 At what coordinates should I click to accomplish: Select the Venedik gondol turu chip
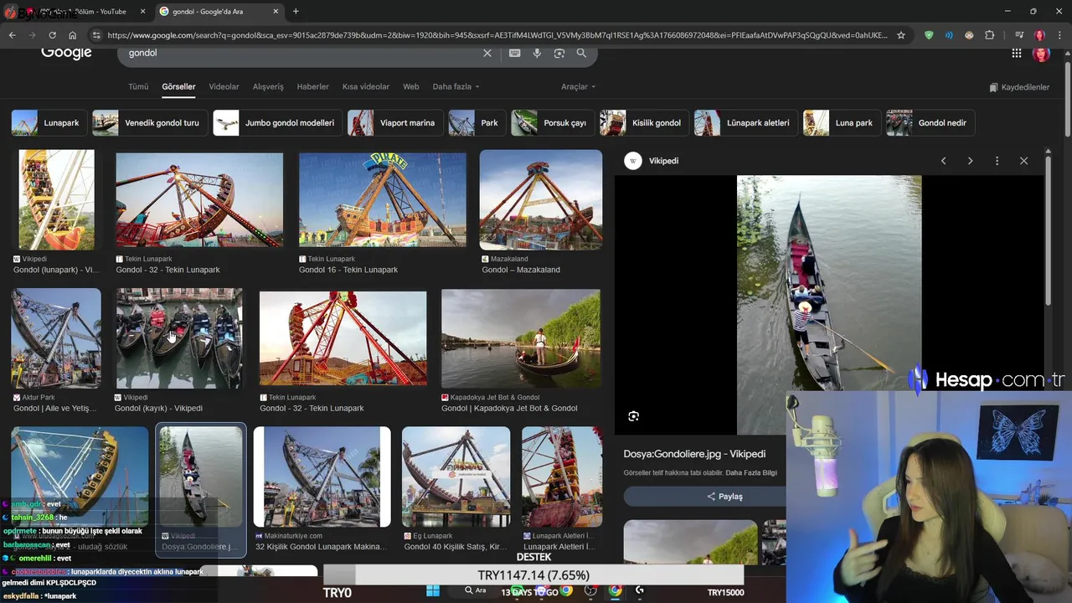[149, 123]
